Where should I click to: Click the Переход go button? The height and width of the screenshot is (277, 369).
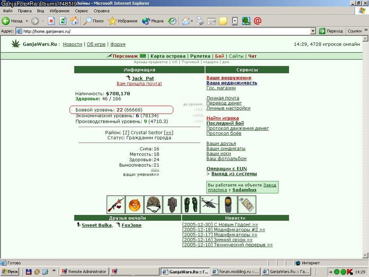(331, 31)
